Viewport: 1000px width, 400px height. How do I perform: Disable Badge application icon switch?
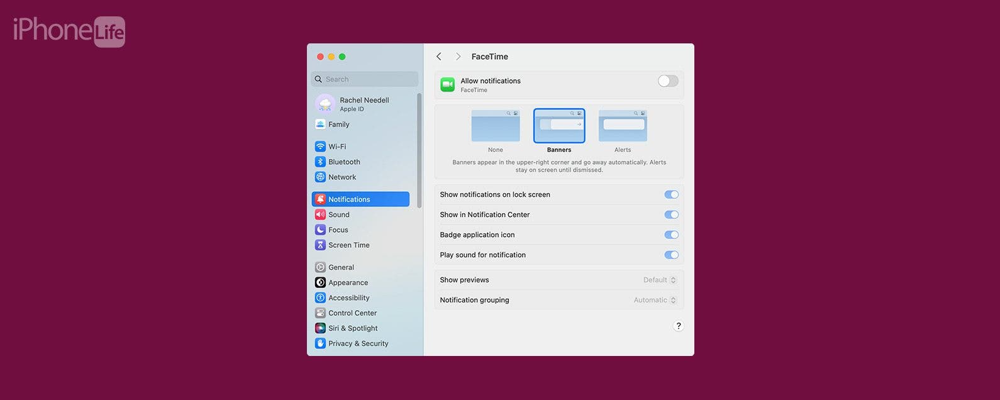coord(671,235)
